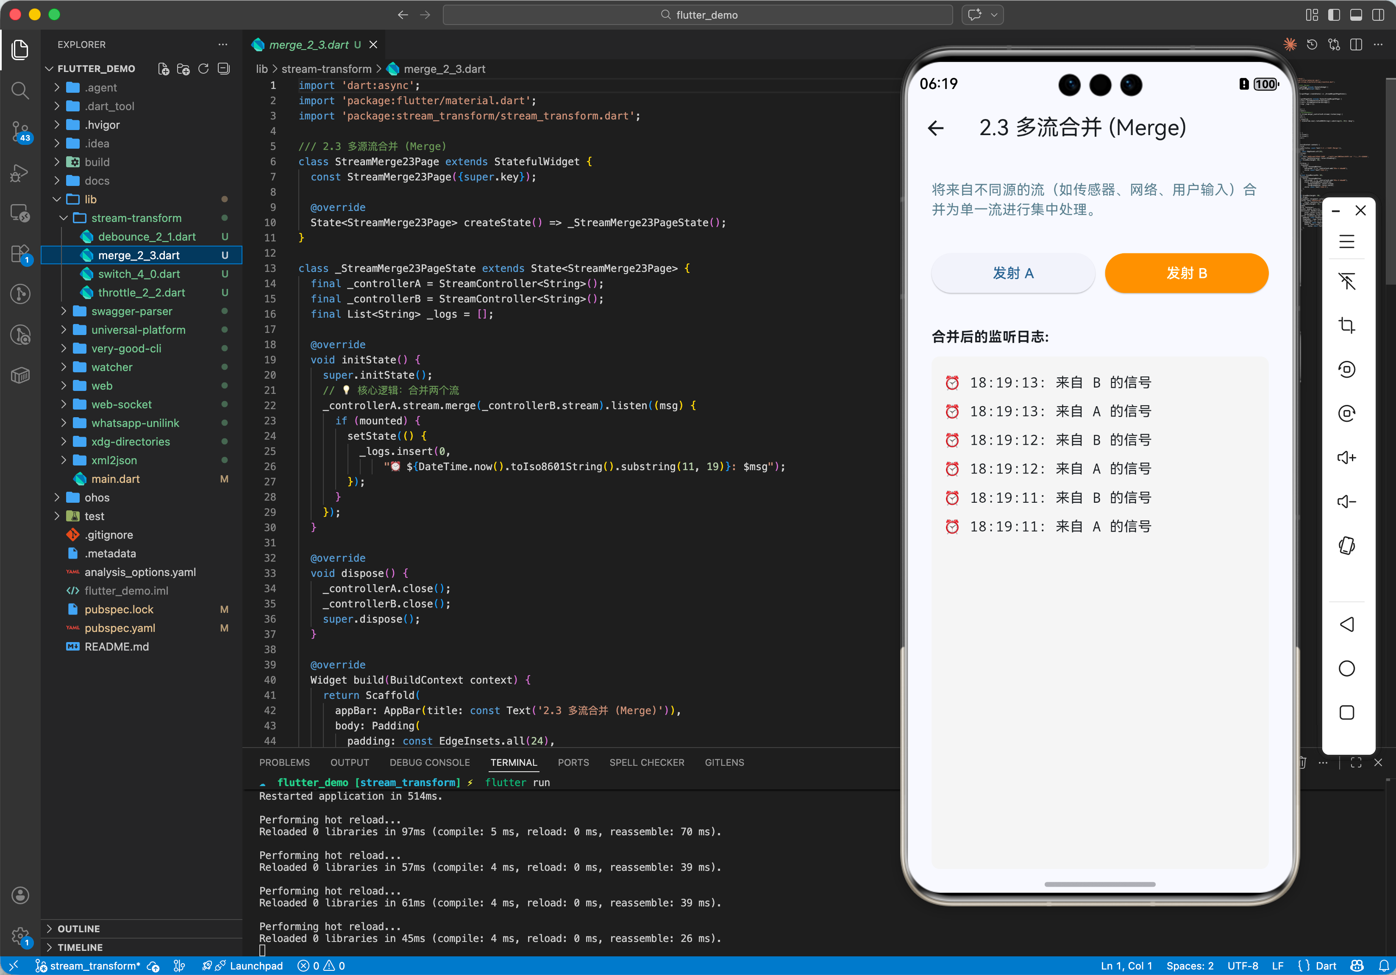Click the emulator volume up icon
The height and width of the screenshot is (975, 1396).
click(x=1346, y=457)
